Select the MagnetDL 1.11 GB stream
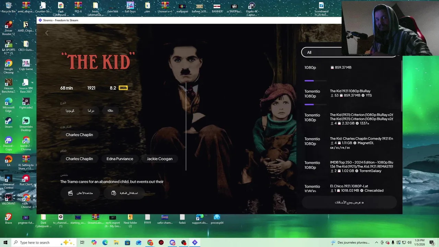Image resolution: width=439 pixels, height=247 pixels. point(349,143)
